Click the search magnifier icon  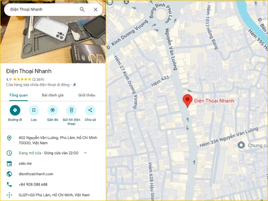point(82,10)
